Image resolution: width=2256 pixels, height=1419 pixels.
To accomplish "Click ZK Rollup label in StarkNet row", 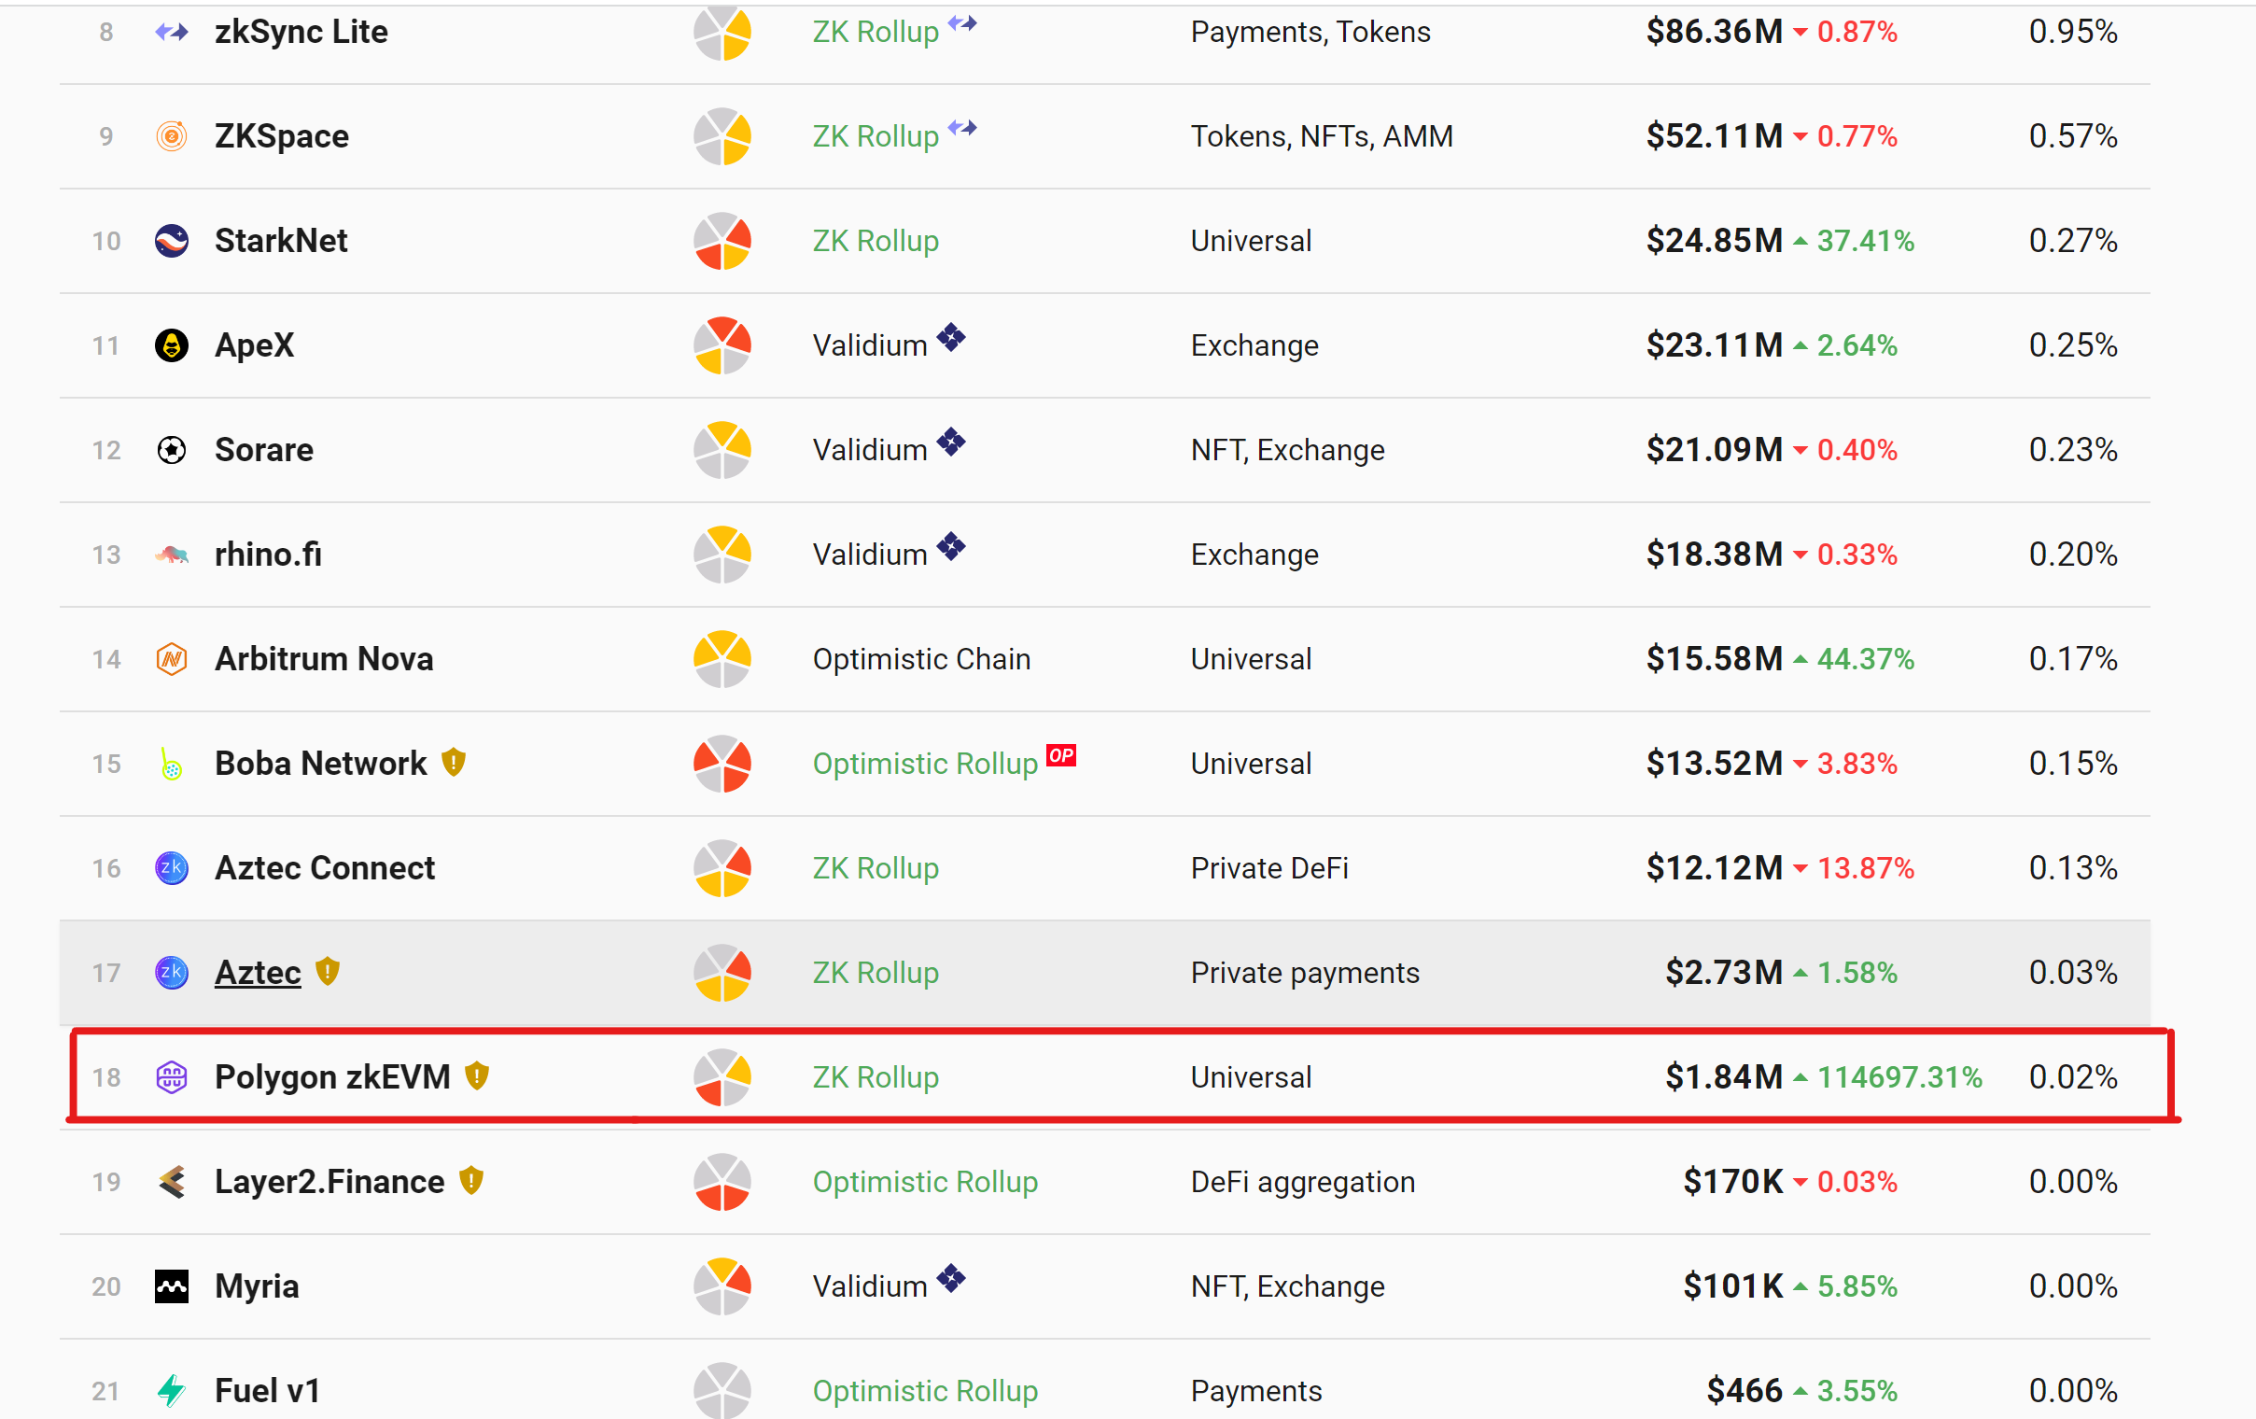I will click(x=876, y=241).
